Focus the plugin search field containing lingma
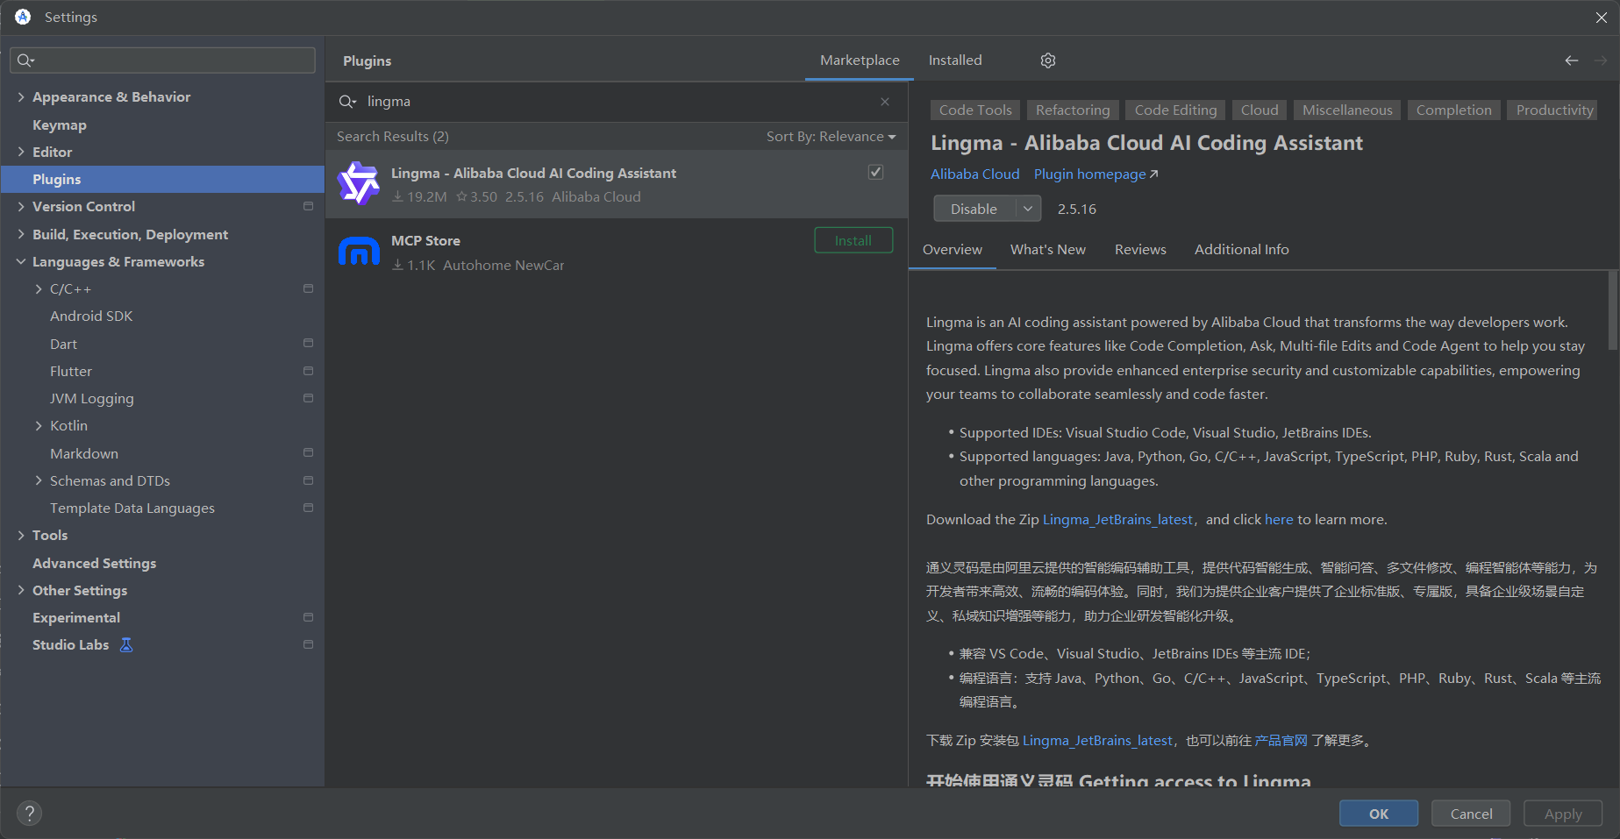Viewport: 1620px width, 839px height. 617,102
